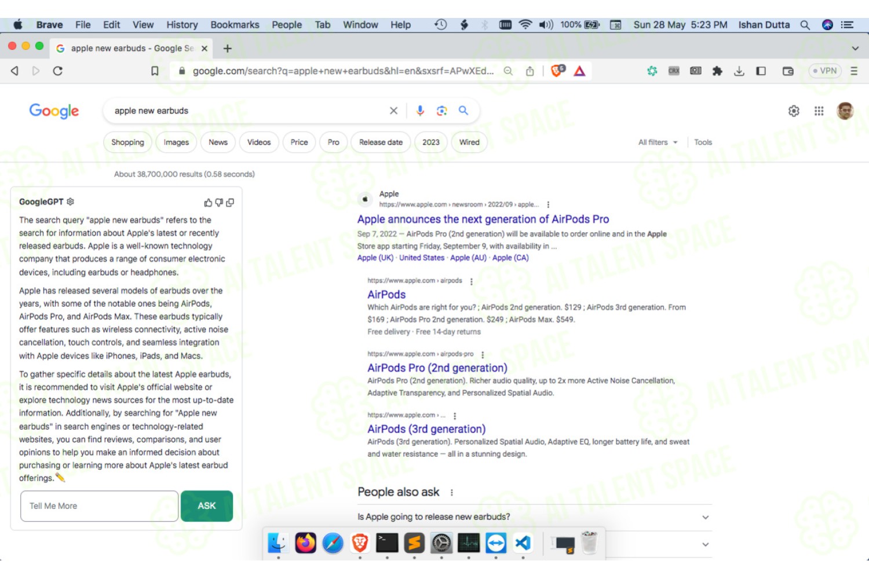
Task: Clear the search box with X
Action: [x=393, y=111]
